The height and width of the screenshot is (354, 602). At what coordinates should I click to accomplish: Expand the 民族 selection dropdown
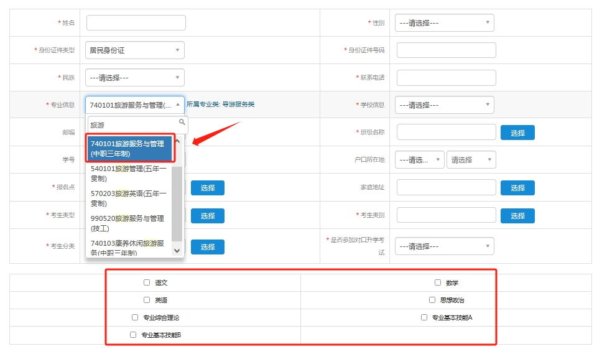pyautogui.click(x=135, y=78)
